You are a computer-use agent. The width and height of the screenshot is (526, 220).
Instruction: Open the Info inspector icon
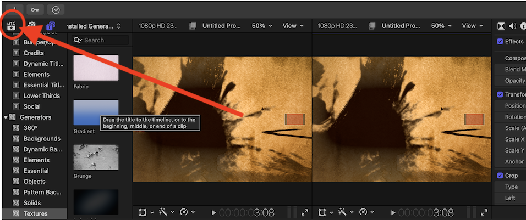click(523, 26)
